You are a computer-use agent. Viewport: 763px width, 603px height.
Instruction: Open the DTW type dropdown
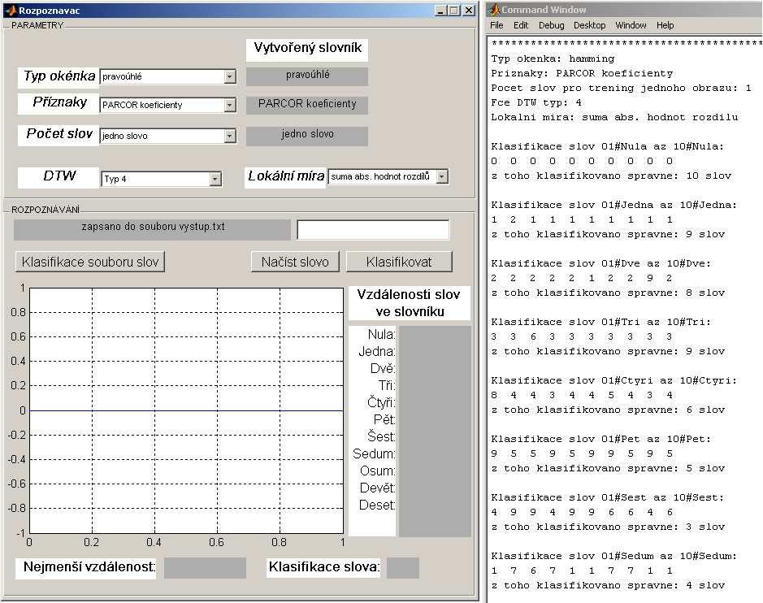pyautogui.click(x=162, y=179)
